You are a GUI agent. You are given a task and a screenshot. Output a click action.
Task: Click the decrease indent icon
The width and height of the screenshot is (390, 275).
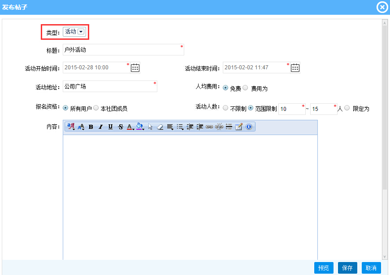click(x=190, y=127)
